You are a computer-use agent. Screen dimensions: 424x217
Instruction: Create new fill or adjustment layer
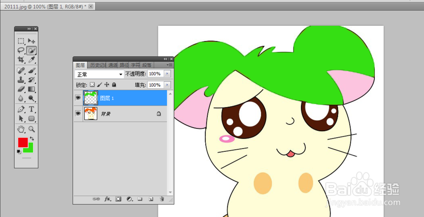pyautogui.click(x=129, y=199)
